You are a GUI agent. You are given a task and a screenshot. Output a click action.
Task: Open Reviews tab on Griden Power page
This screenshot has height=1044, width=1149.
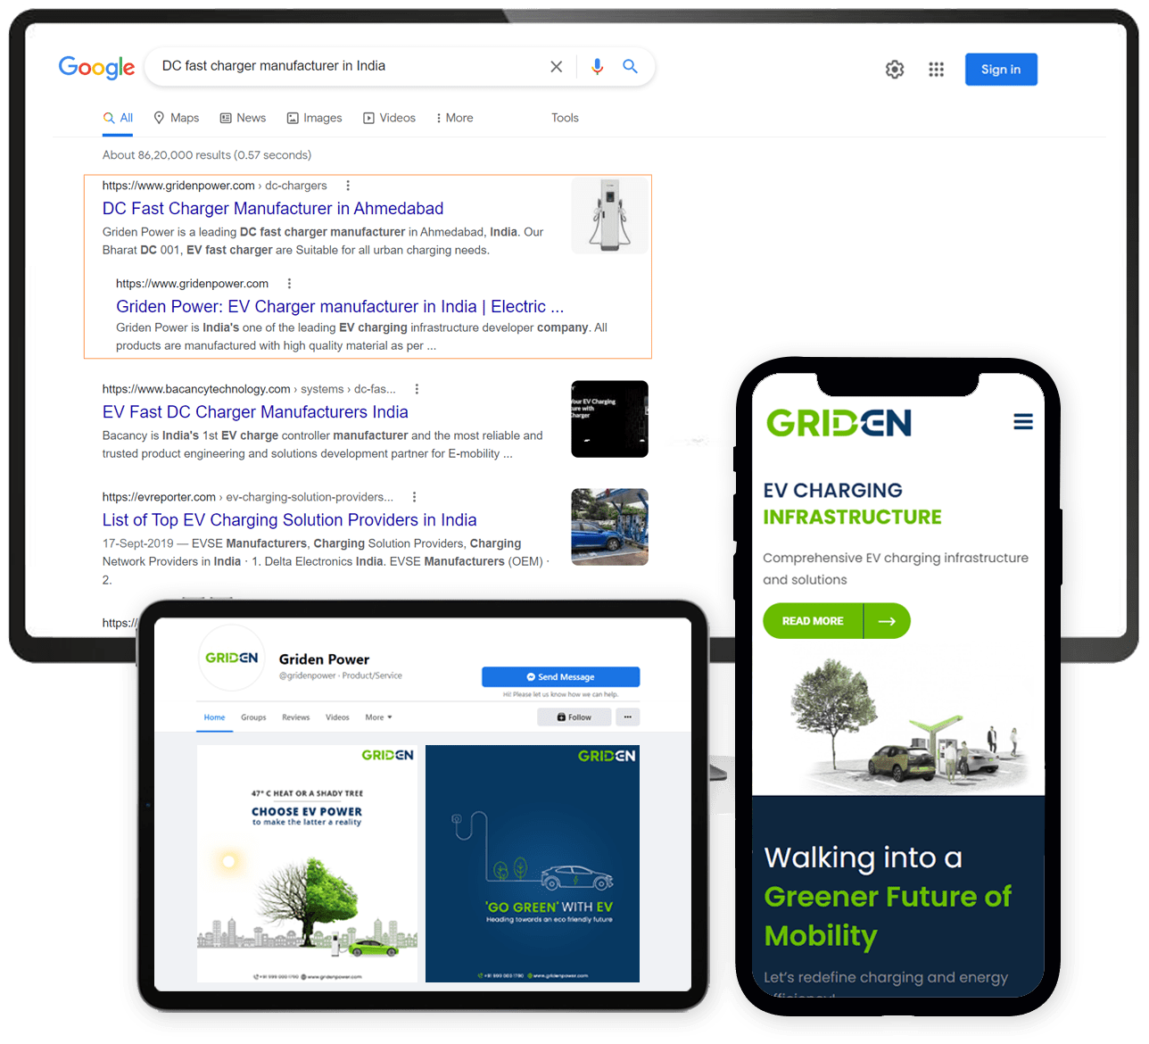pyautogui.click(x=296, y=717)
